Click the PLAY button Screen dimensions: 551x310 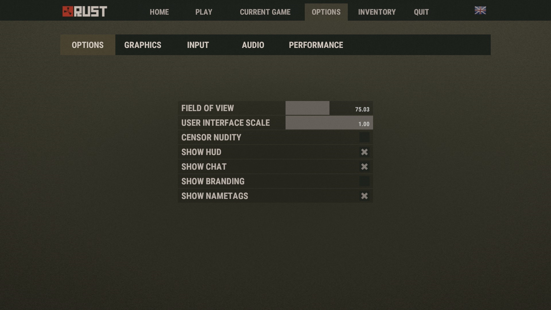204,12
